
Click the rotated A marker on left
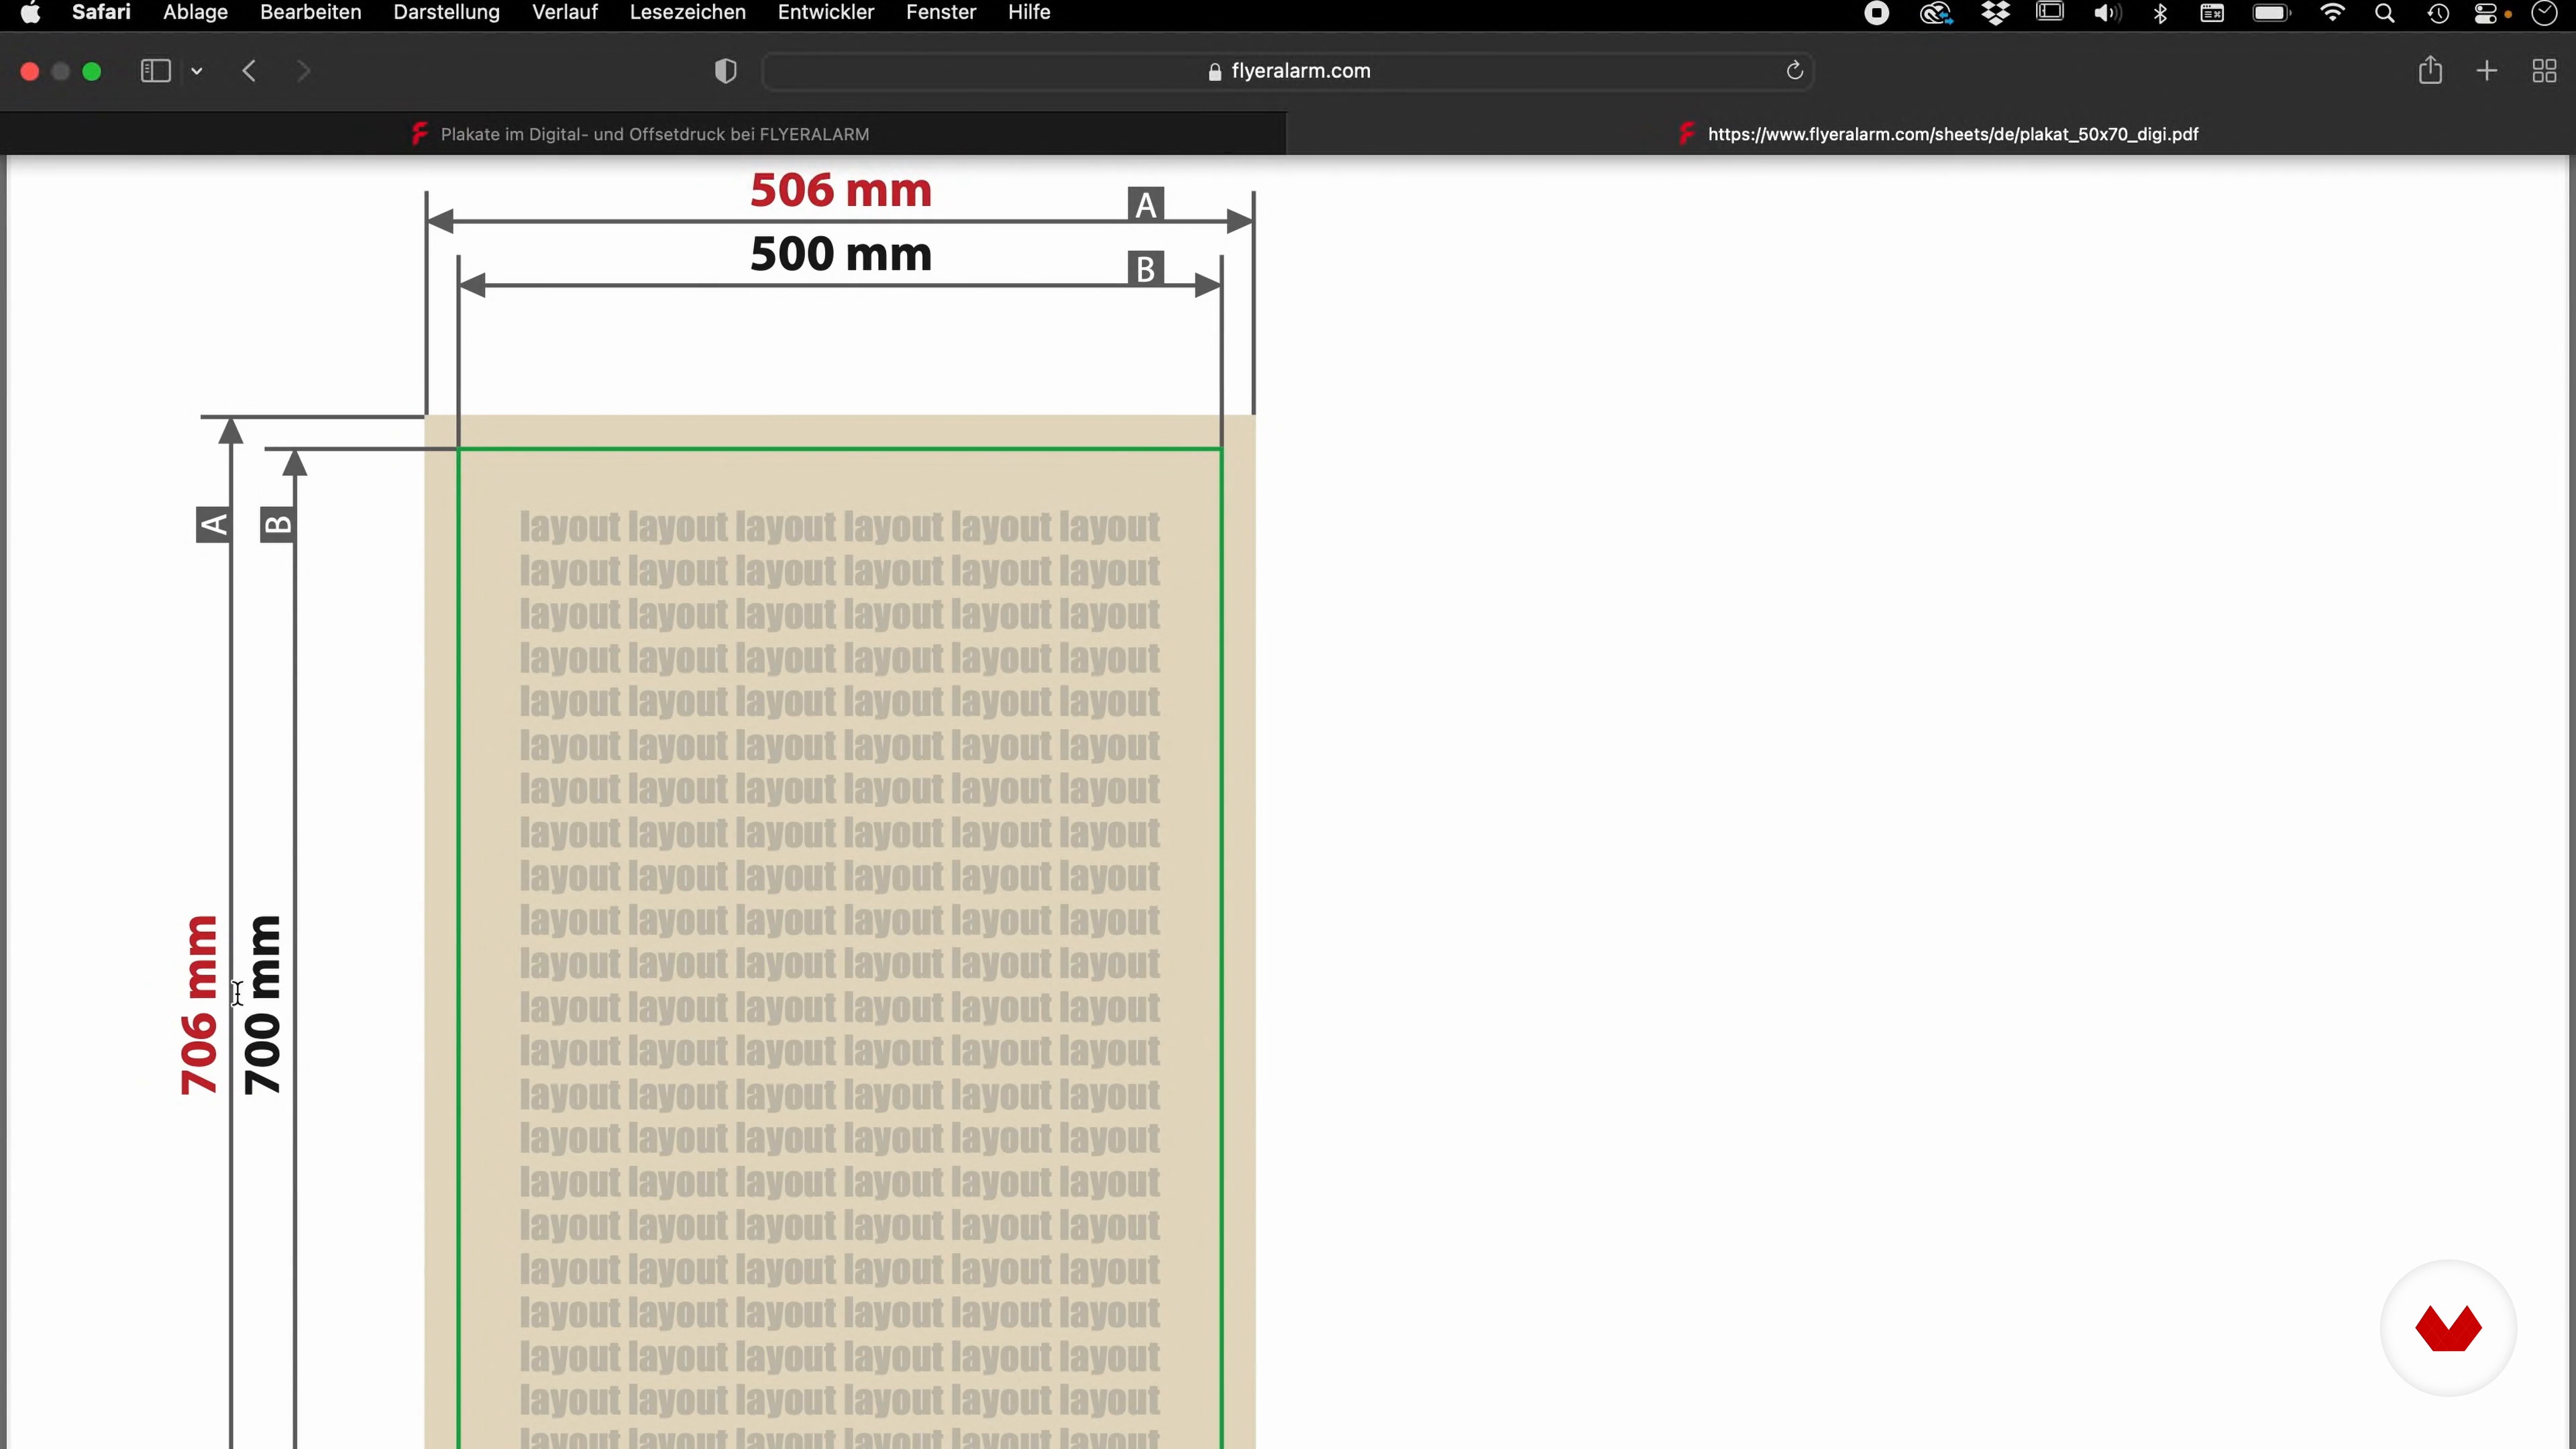(x=213, y=524)
